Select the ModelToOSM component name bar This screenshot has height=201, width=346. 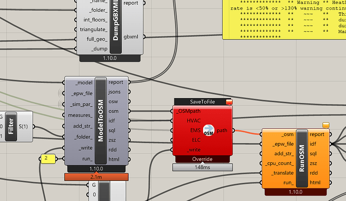pos(101,121)
